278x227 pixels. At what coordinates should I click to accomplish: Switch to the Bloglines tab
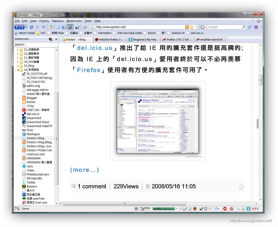pos(143,40)
